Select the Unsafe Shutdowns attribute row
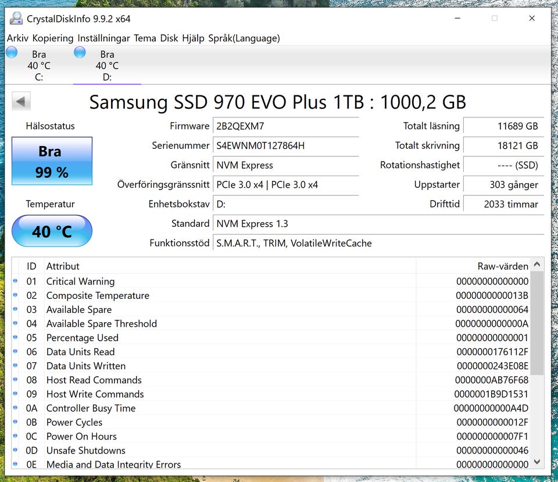Screen dimensions: 558x482 271,451
